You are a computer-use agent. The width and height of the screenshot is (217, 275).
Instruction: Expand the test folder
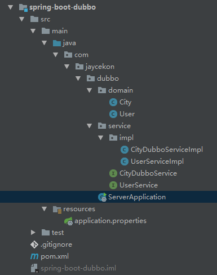(33, 233)
